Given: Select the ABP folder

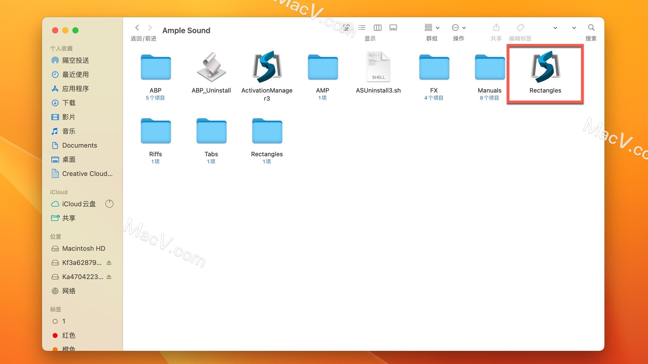Looking at the screenshot, I should [x=156, y=67].
